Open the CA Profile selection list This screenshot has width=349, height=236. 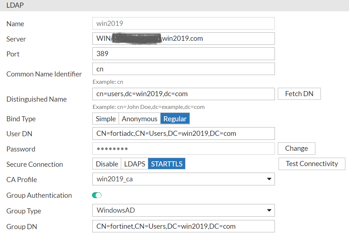pos(183,179)
